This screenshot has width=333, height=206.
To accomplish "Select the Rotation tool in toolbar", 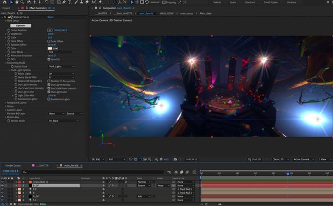I will pyautogui.click(x=46, y=2).
